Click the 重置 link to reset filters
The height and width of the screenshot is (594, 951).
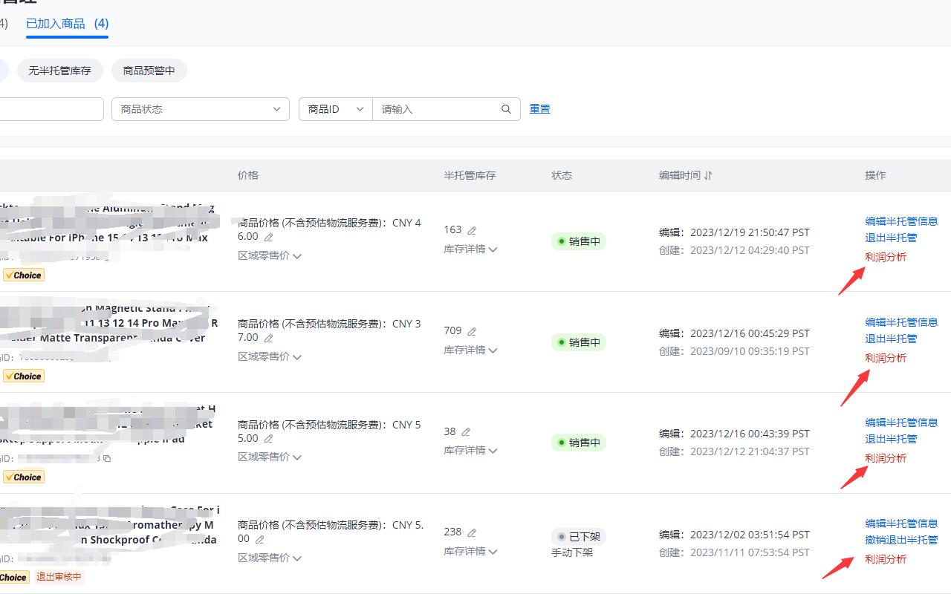click(x=539, y=109)
